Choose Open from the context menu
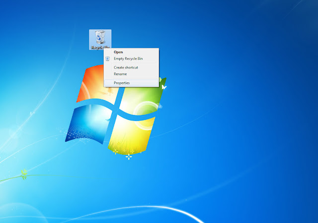Image resolution: width=318 pixels, height=223 pixels. coord(131,52)
